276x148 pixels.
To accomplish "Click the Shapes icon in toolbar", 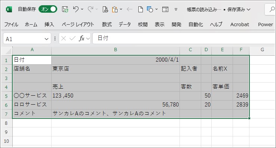I will point(150,9).
